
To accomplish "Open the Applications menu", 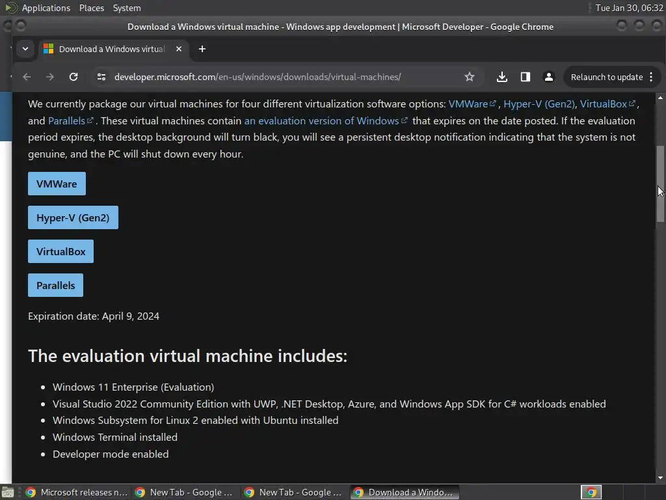I will tap(46, 8).
